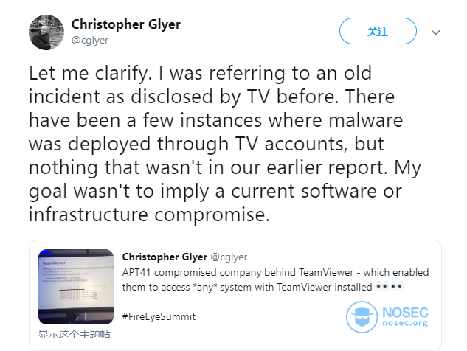
Task: Open the #FireEyeSummit hashtag
Action: point(159,316)
